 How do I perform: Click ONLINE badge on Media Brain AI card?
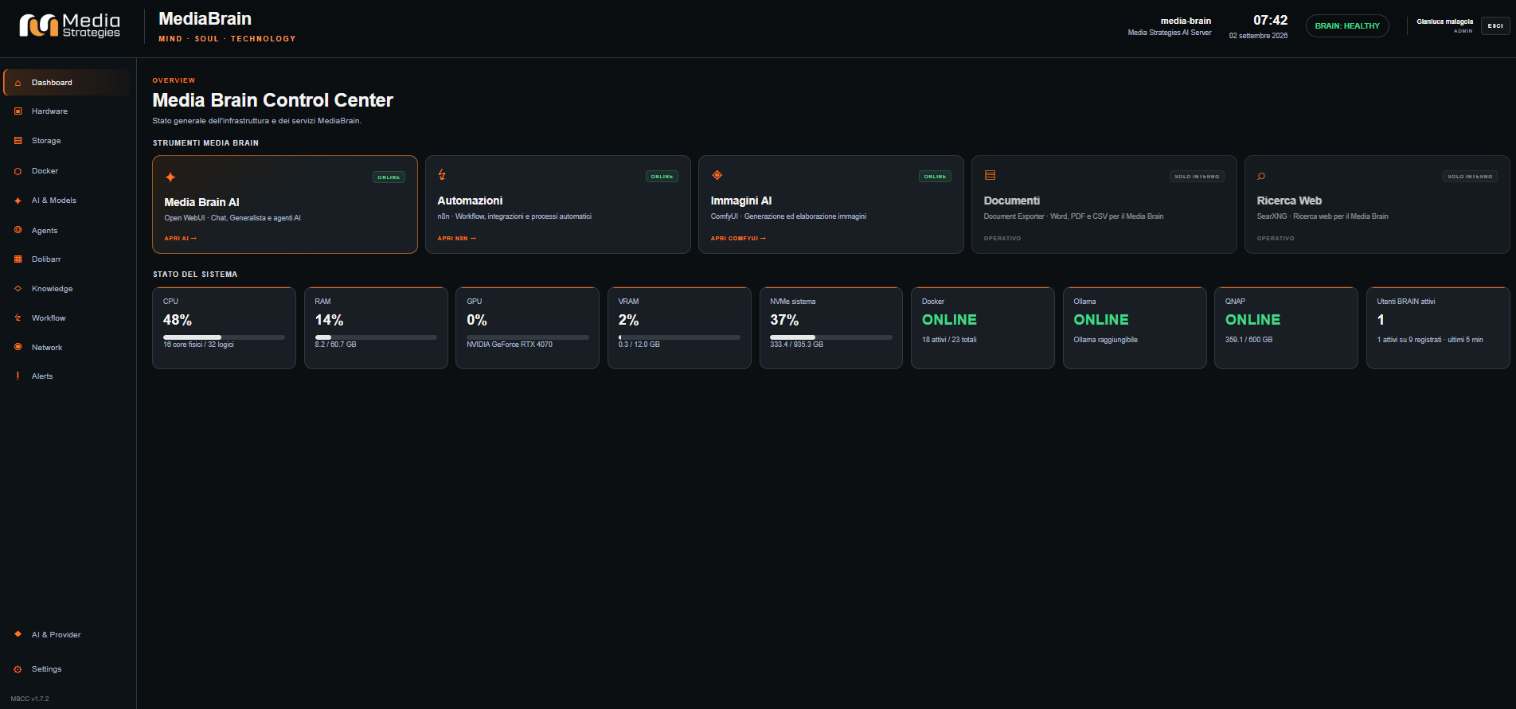(x=389, y=177)
